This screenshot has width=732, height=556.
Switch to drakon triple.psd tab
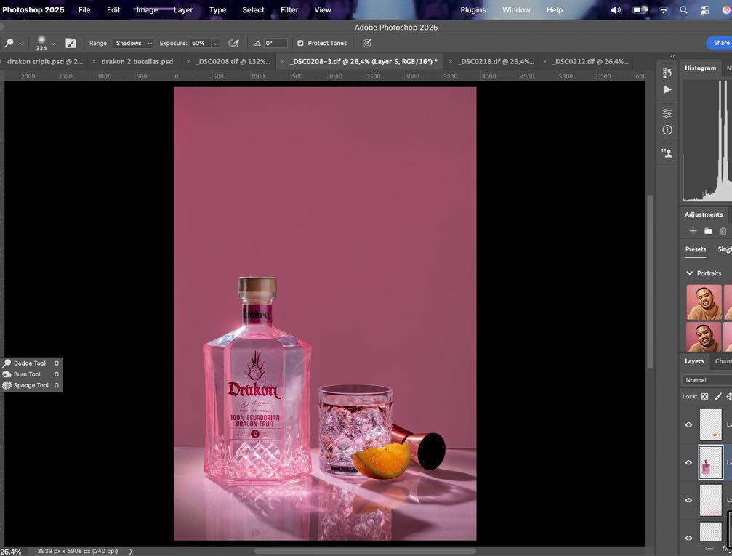45,61
